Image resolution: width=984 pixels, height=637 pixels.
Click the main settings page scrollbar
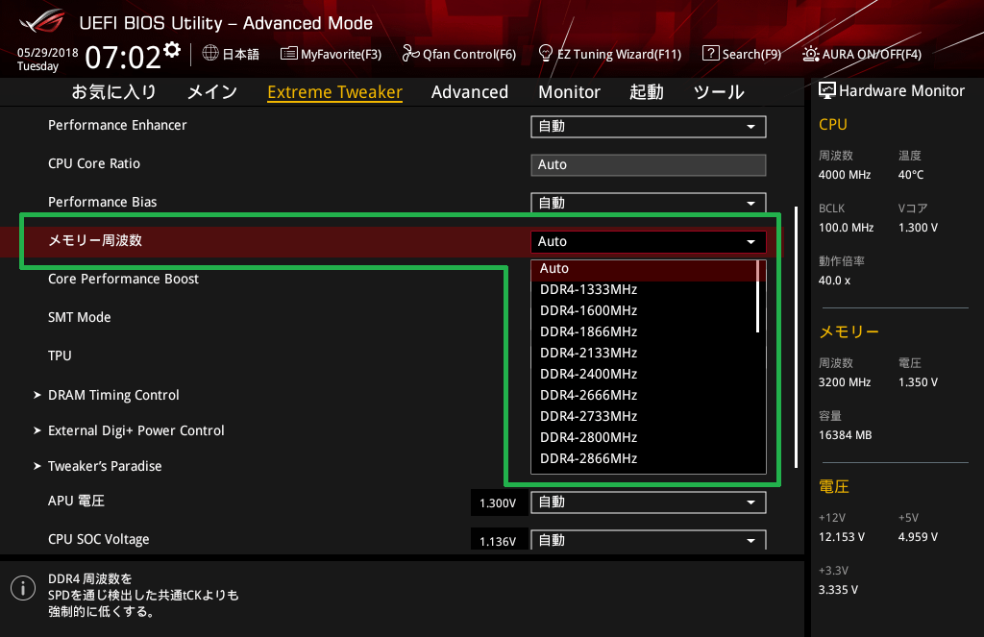[x=796, y=337]
